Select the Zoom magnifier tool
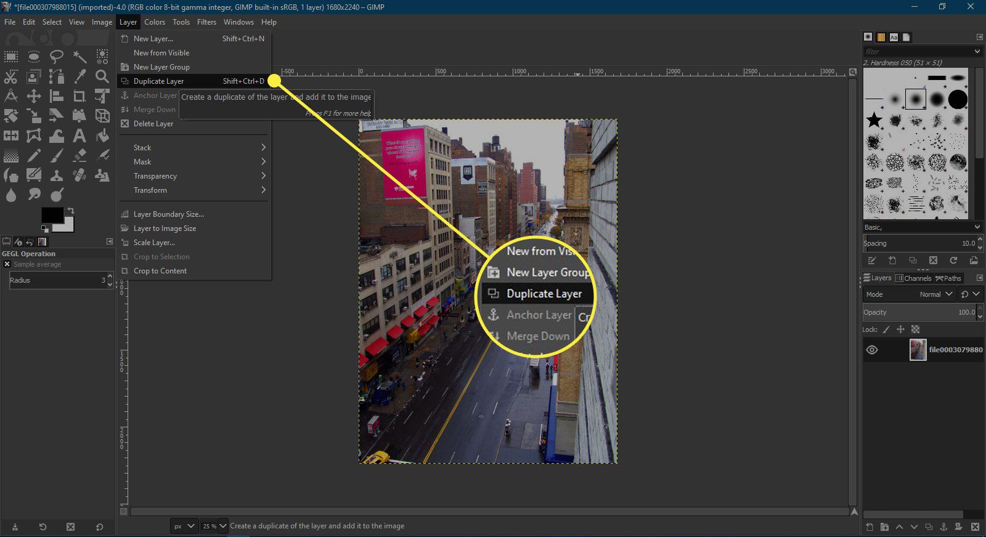986x537 pixels. (x=102, y=77)
